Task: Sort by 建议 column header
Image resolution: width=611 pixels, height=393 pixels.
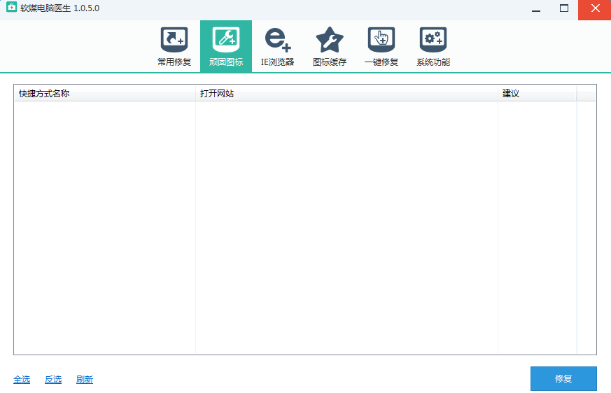Action: (x=537, y=93)
